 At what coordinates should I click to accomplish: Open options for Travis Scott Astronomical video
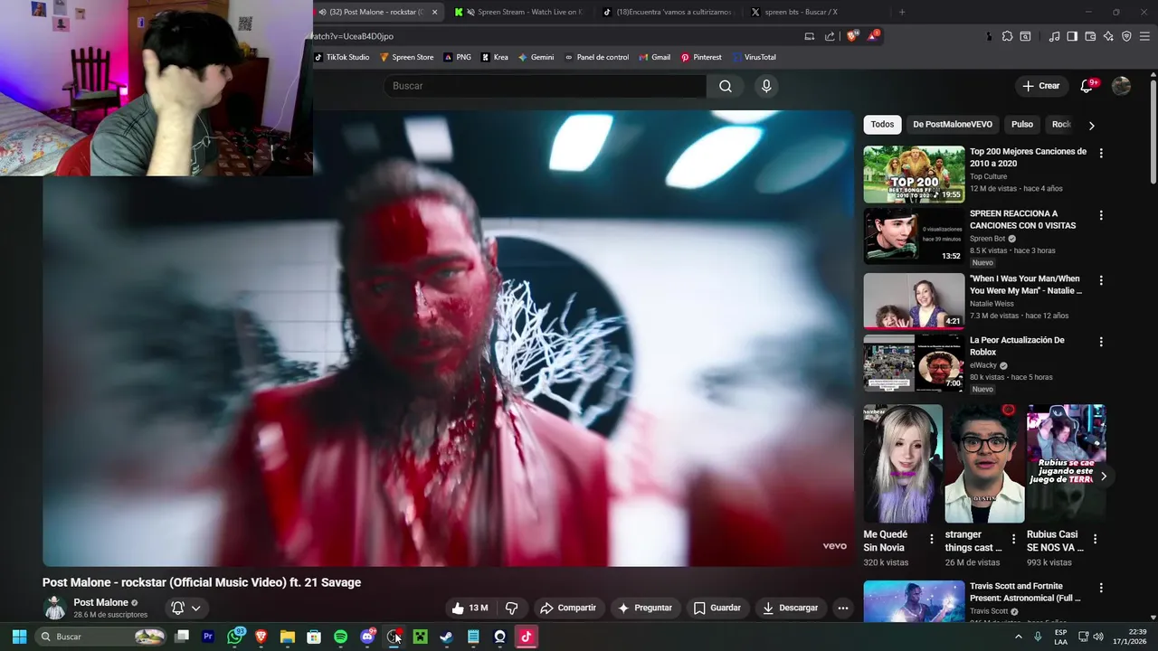click(1101, 589)
